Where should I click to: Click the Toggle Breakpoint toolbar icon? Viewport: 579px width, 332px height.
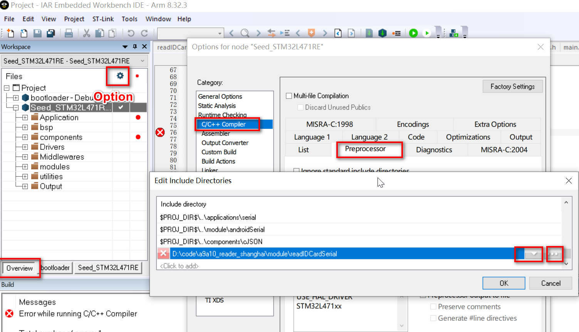pyautogui.click(x=396, y=33)
